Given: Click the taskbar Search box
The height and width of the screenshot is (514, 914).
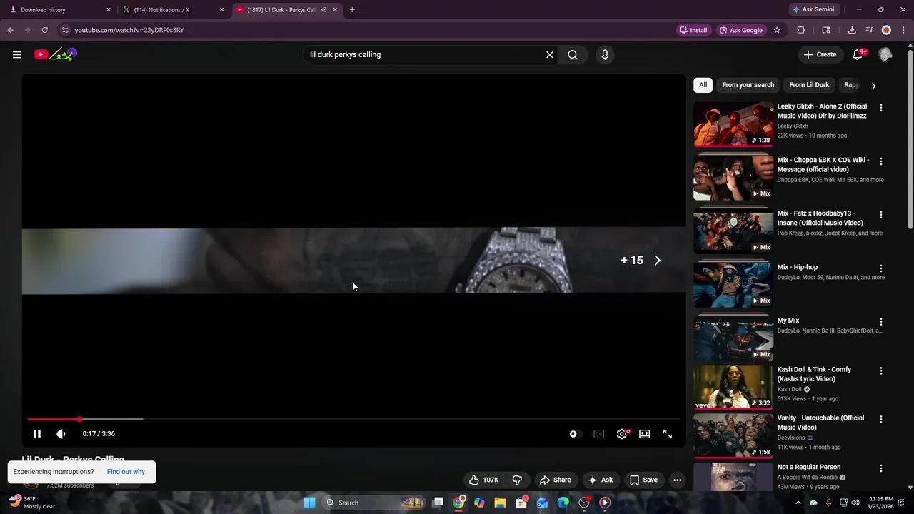Looking at the screenshot, I should click(x=374, y=503).
